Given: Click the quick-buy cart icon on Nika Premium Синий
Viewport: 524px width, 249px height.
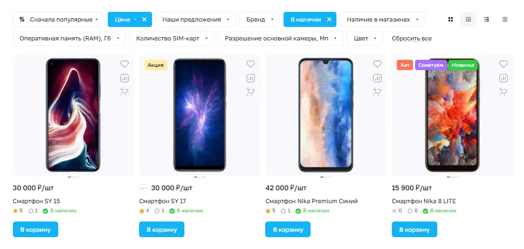Looking at the screenshot, I should pyautogui.click(x=377, y=91).
